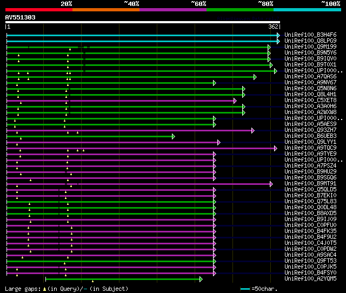Click the yellow gap symbol in the Large gaps legend
The height and width of the screenshot is (293, 346).
[x=44, y=289]
